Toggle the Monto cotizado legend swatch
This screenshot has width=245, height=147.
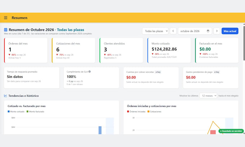[x=9, y=111]
